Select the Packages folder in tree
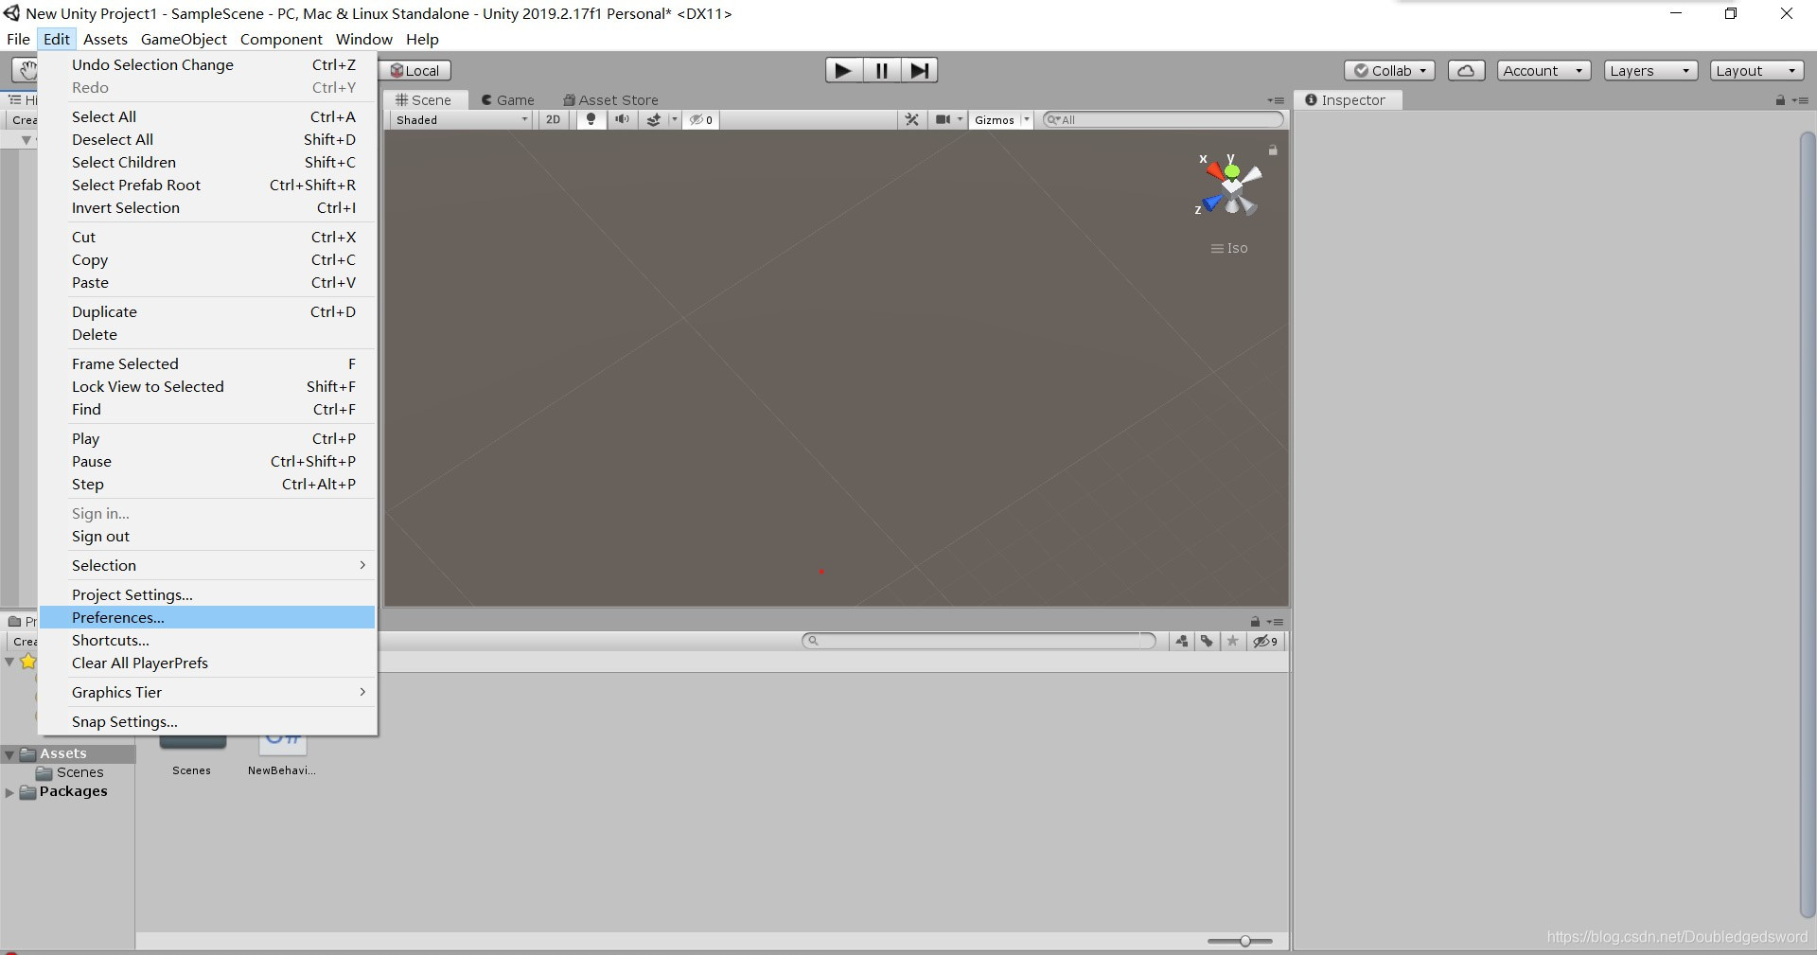Screen dimensions: 1817x955 tap(64, 791)
